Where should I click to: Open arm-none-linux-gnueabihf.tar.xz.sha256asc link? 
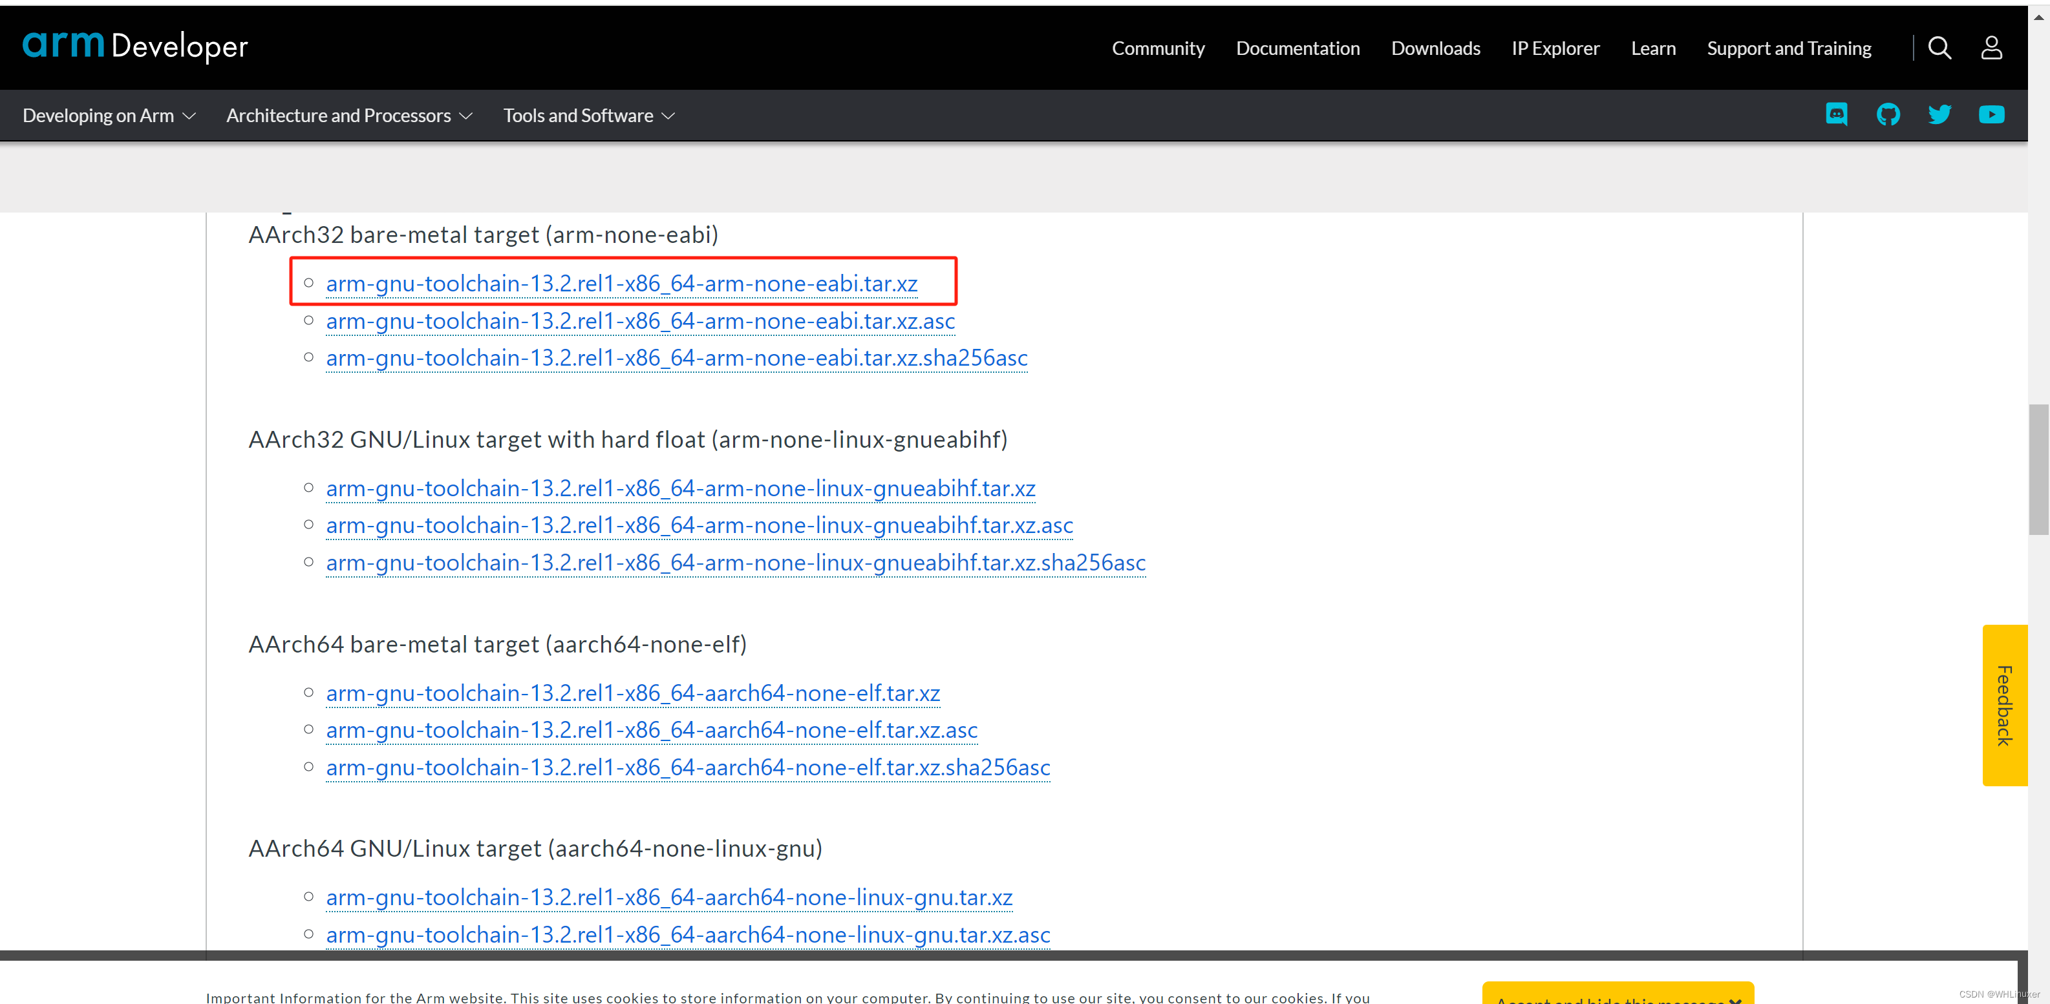coord(735,563)
